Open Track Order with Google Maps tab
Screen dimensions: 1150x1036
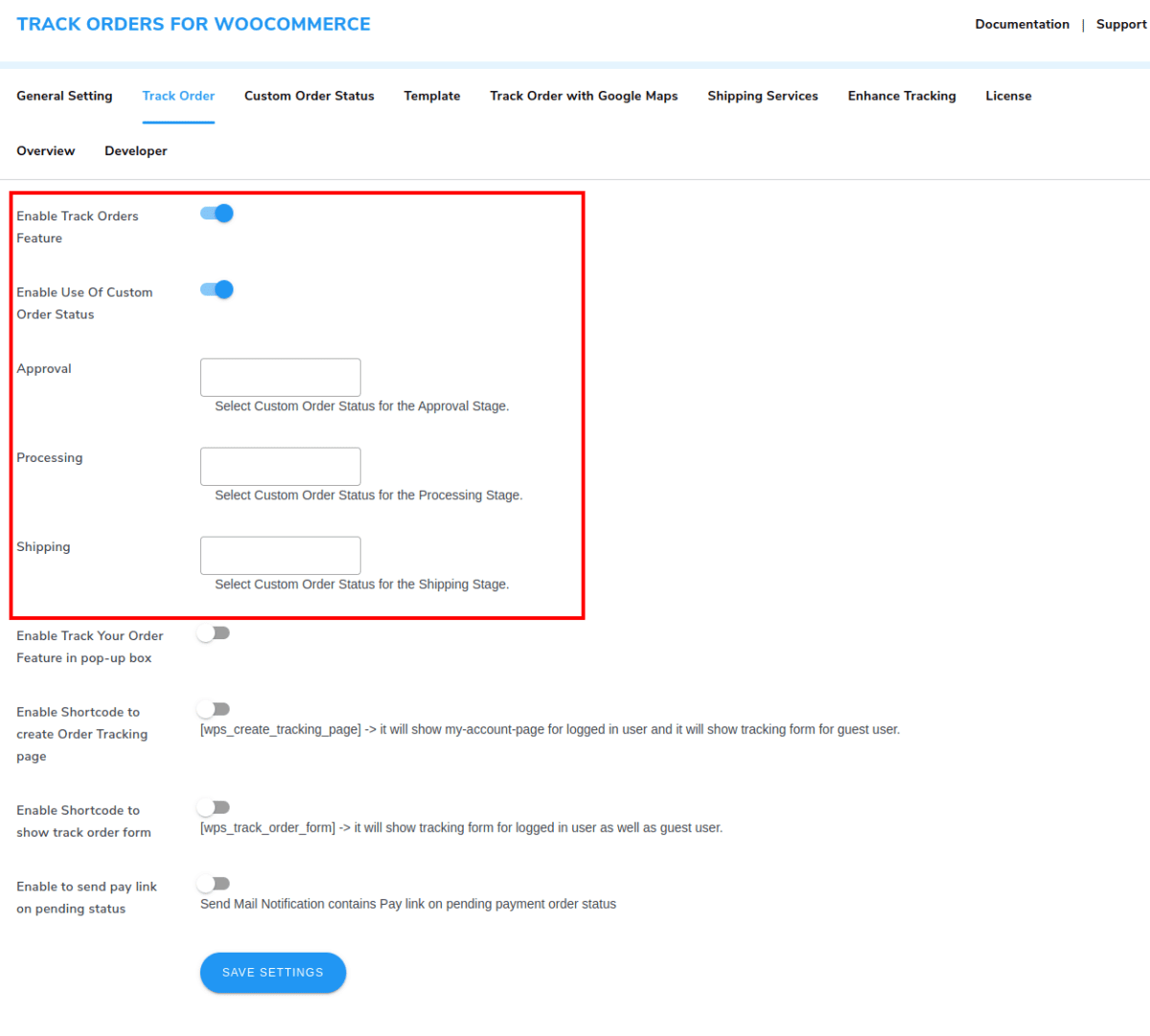[584, 96]
